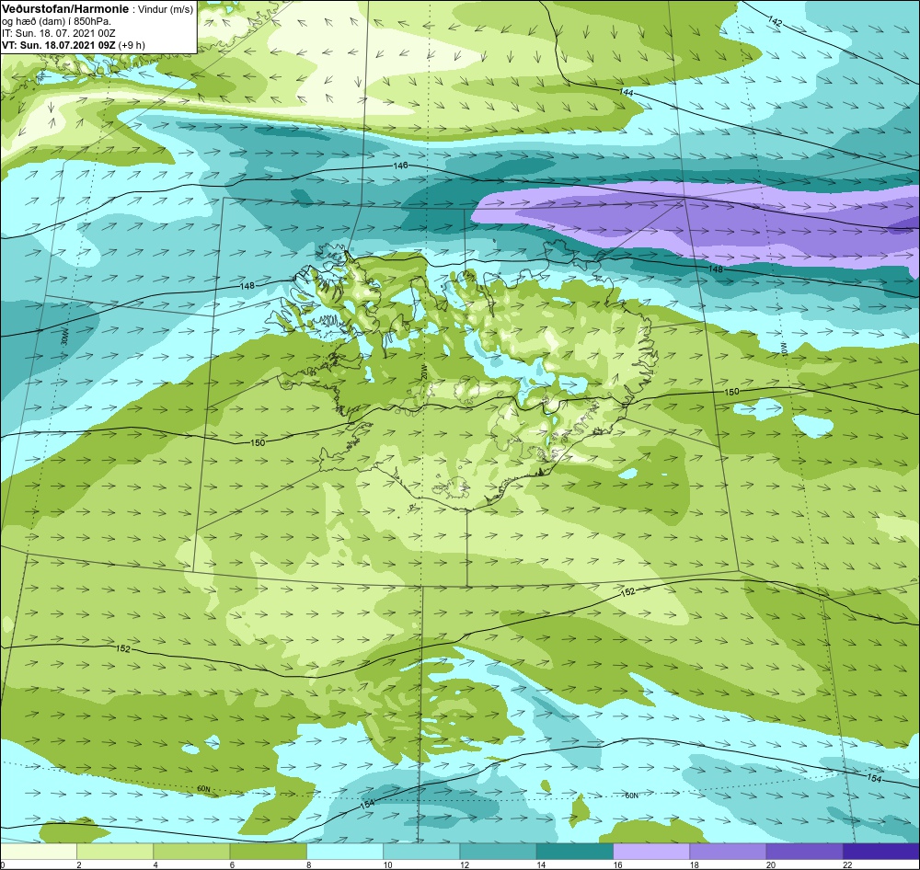The width and height of the screenshot is (920, 870).
Task: Click the legend tick label '20'
Action: pyautogui.click(x=770, y=864)
